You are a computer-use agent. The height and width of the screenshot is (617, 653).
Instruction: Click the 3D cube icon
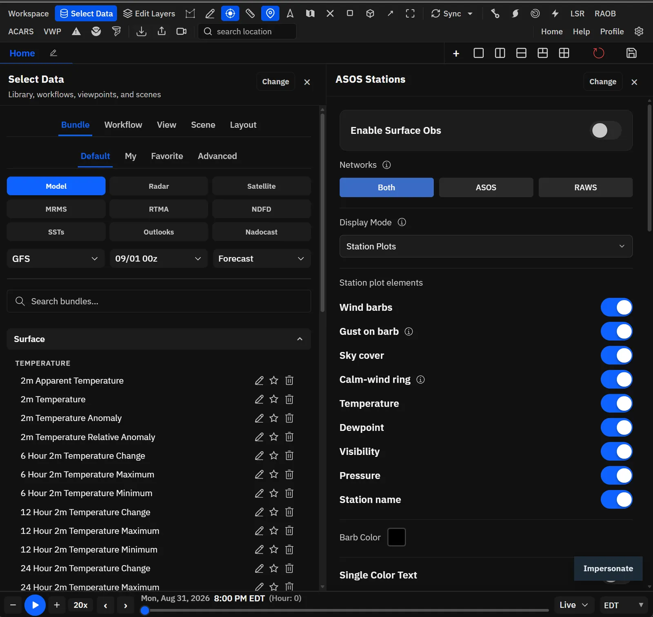tap(370, 13)
